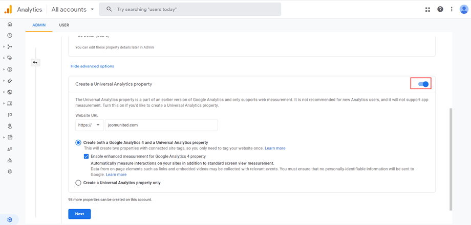Select Create a Universal Analytics property only

pyautogui.click(x=78, y=183)
